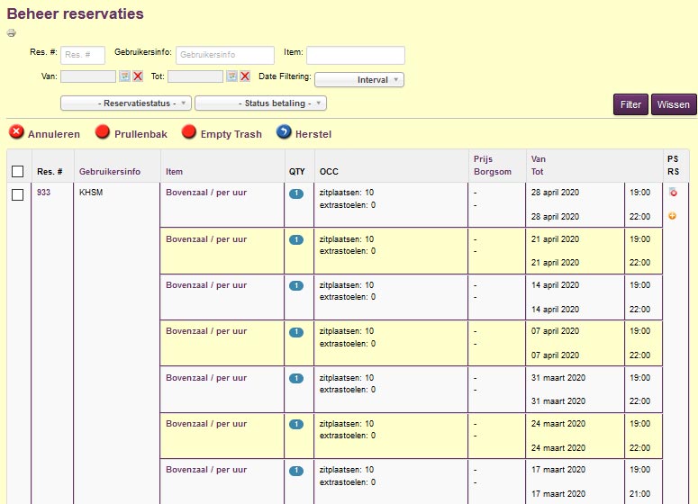
Task: Click the Wissen button
Action: pos(673,104)
